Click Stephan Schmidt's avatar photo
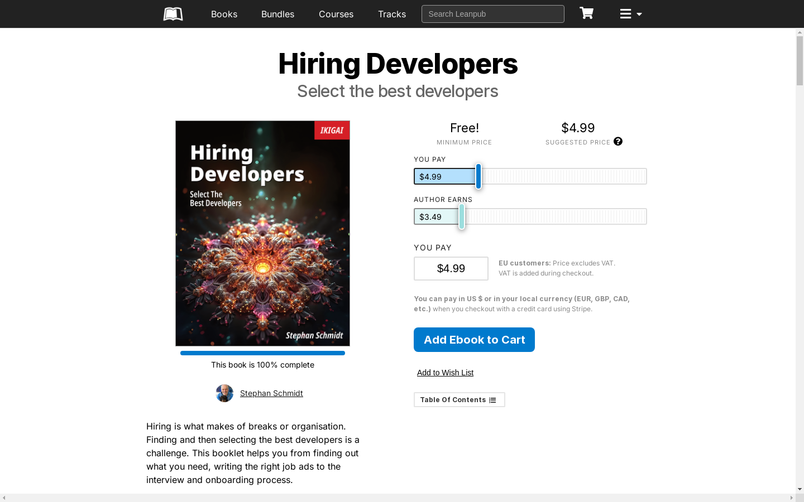Image resolution: width=804 pixels, height=502 pixels. [x=224, y=393]
